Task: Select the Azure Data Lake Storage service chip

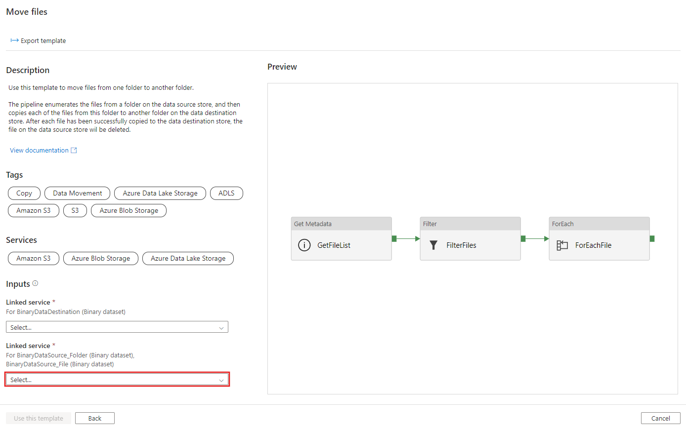Action: coord(188,258)
